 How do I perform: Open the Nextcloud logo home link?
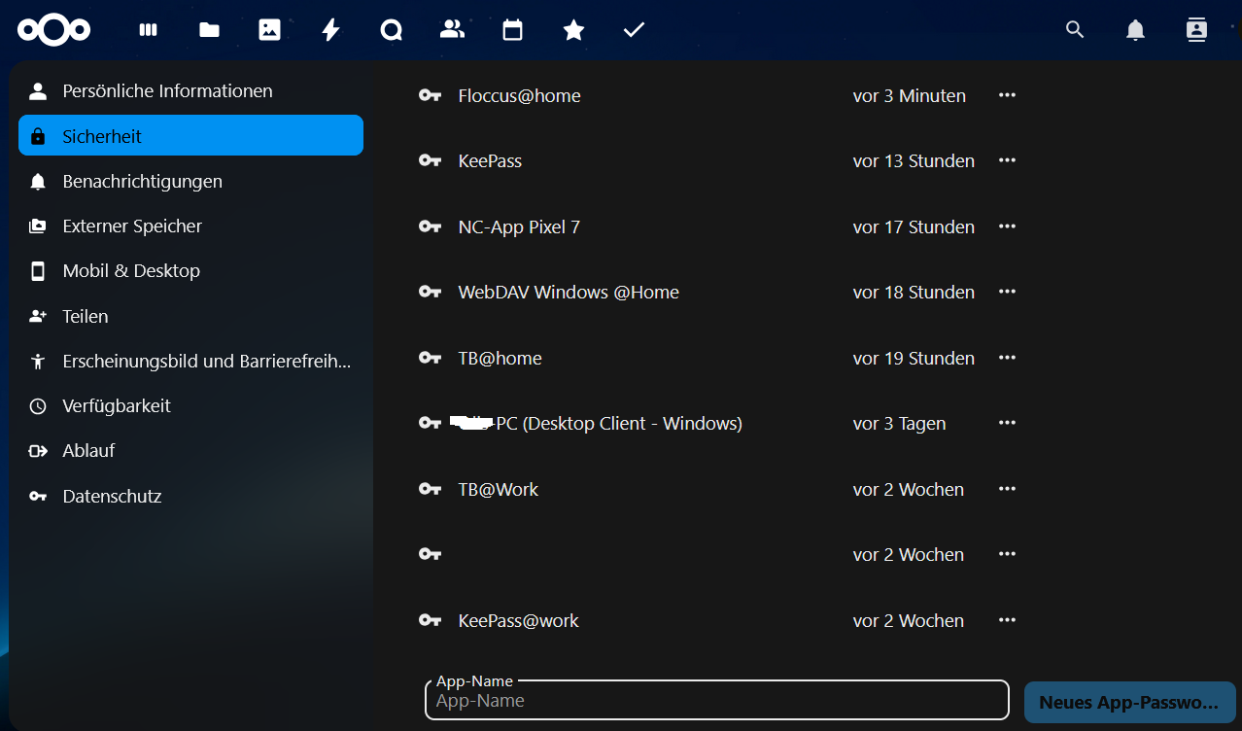[53, 30]
